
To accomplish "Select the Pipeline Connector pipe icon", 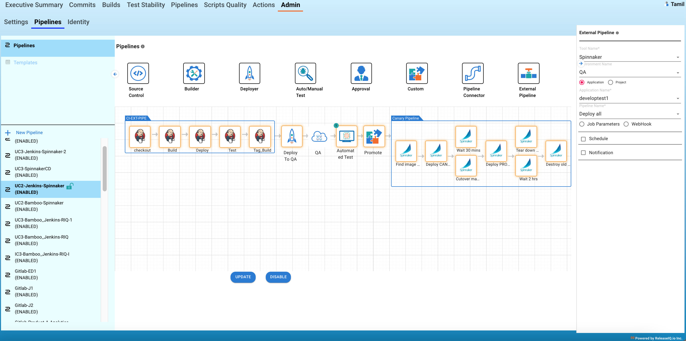I will pos(472,73).
